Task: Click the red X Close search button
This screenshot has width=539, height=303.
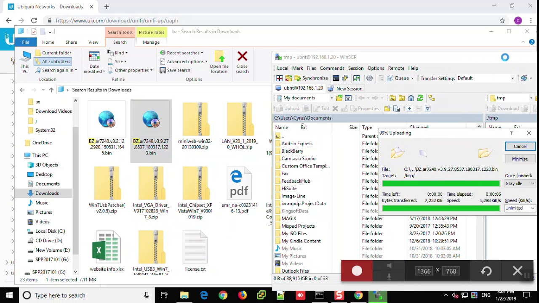Action: coord(242,63)
